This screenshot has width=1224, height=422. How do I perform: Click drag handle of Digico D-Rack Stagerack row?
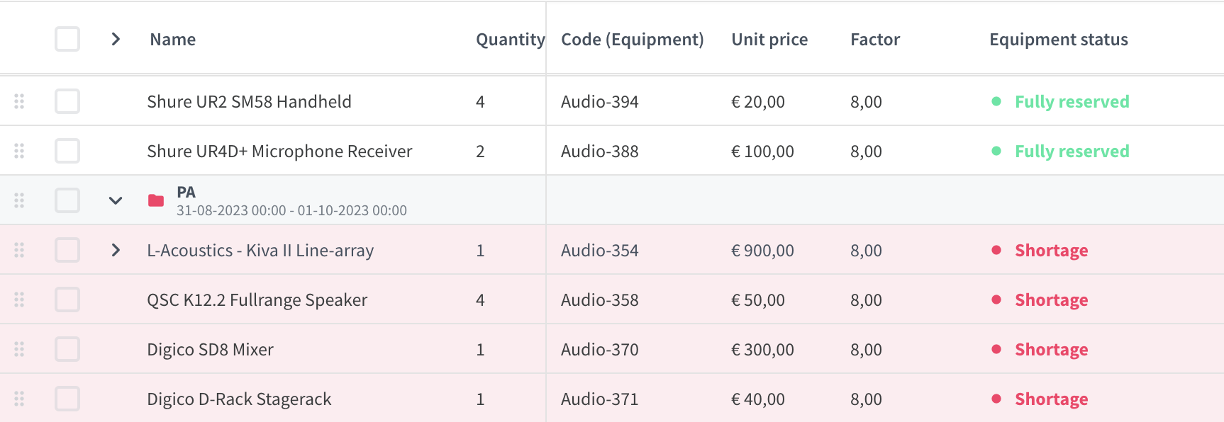click(x=19, y=399)
